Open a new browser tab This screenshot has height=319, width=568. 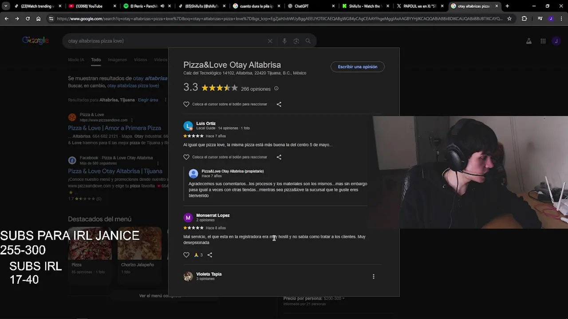507,6
